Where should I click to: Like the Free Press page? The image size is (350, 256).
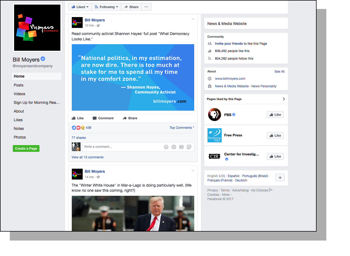[x=275, y=136]
